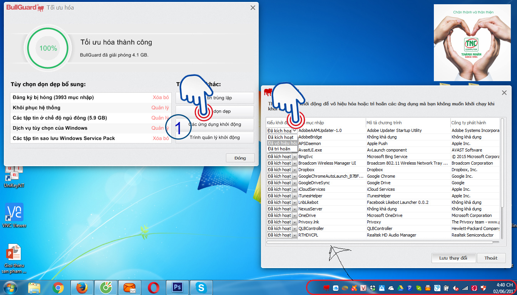Image resolution: width=517 pixels, height=295 pixels.
Task: Open the Windows Start menu
Action: [x=10, y=288]
